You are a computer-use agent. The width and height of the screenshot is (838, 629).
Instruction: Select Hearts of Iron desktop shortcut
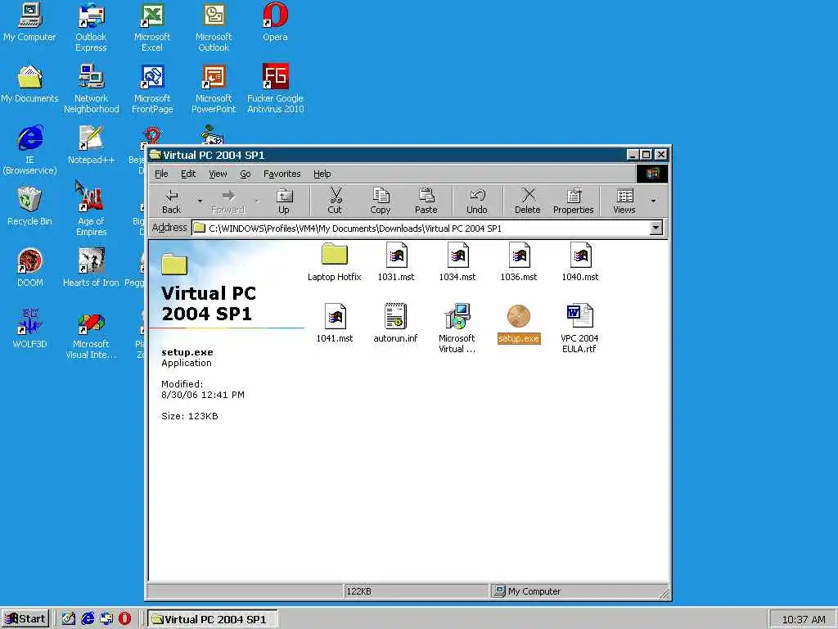(x=92, y=269)
